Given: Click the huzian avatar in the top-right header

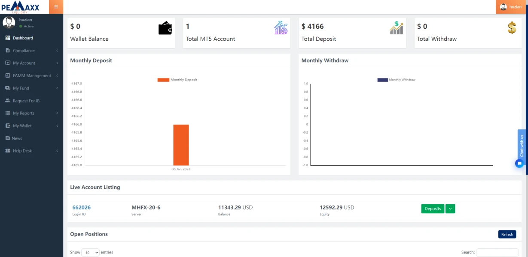Looking at the screenshot, I should coord(504,7).
